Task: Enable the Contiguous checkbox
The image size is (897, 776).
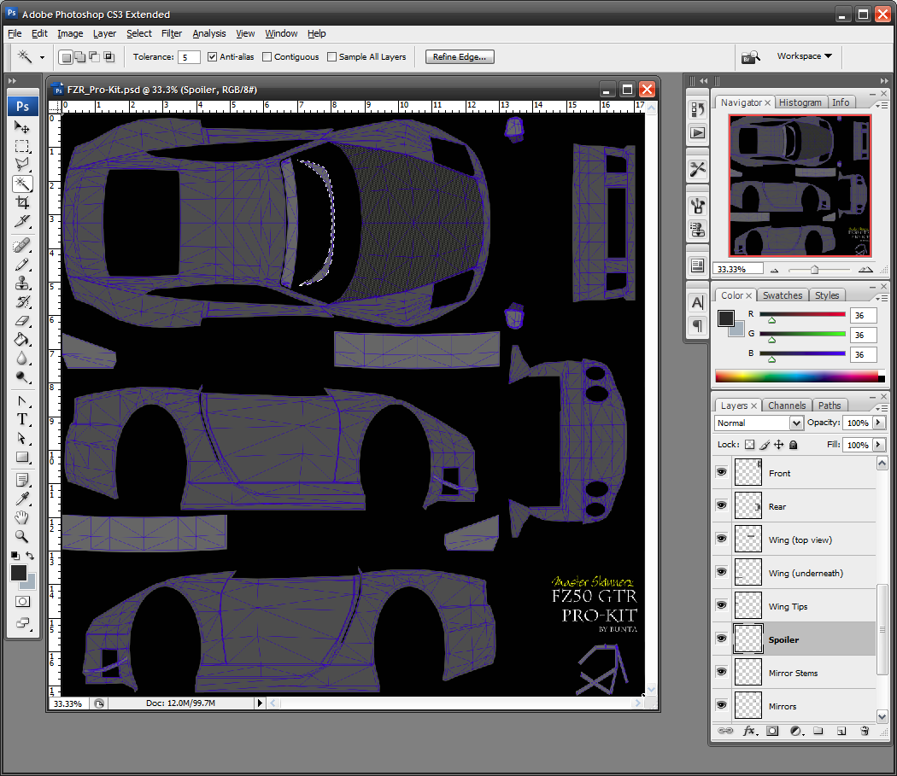Action: 267,57
